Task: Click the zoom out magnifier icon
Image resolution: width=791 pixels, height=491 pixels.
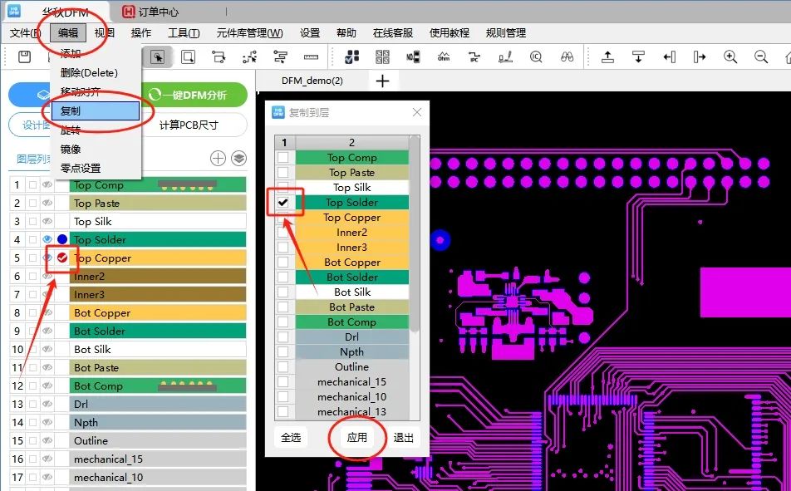Action: (761, 57)
